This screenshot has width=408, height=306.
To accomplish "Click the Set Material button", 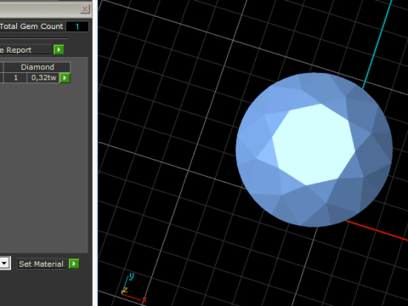I will click(x=42, y=263).
